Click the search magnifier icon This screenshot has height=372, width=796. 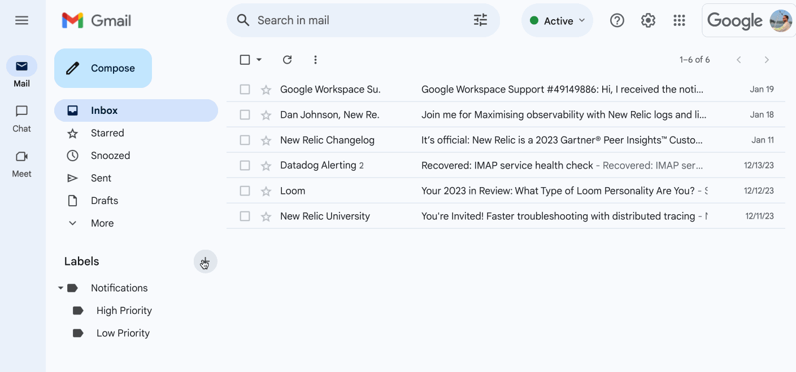click(243, 20)
